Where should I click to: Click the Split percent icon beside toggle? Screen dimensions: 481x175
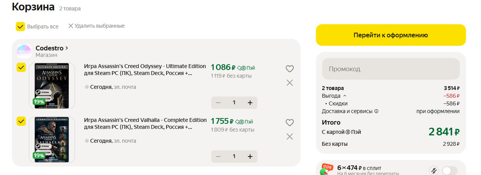(434, 170)
